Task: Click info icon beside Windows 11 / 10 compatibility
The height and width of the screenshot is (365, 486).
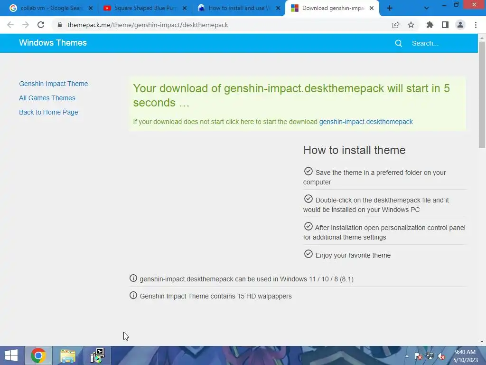Action: click(x=133, y=278)
